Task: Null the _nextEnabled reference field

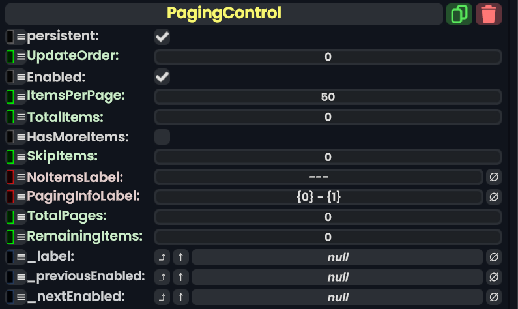Action: (494, 297)
